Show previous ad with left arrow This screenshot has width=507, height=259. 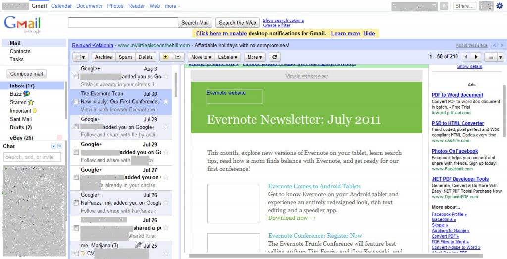[495, 45]
